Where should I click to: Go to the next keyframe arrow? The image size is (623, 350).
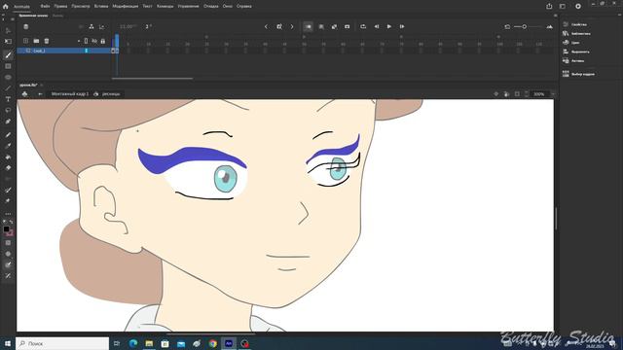tap(292, 26)
